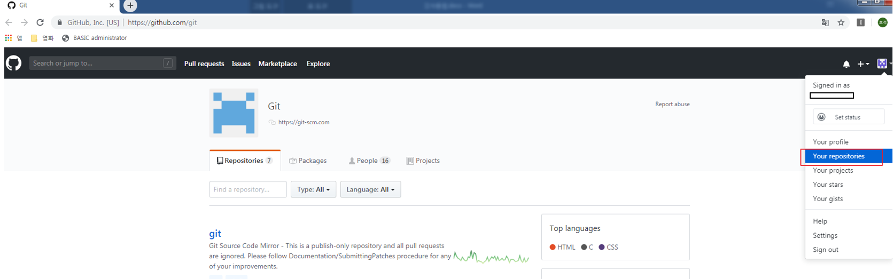Select the Packages tab
Screen dimensions: 893x279
coord(308,161)
